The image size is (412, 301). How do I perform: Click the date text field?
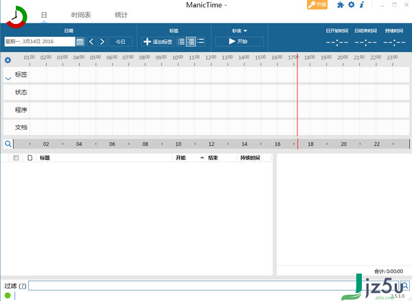pos(40,41)
